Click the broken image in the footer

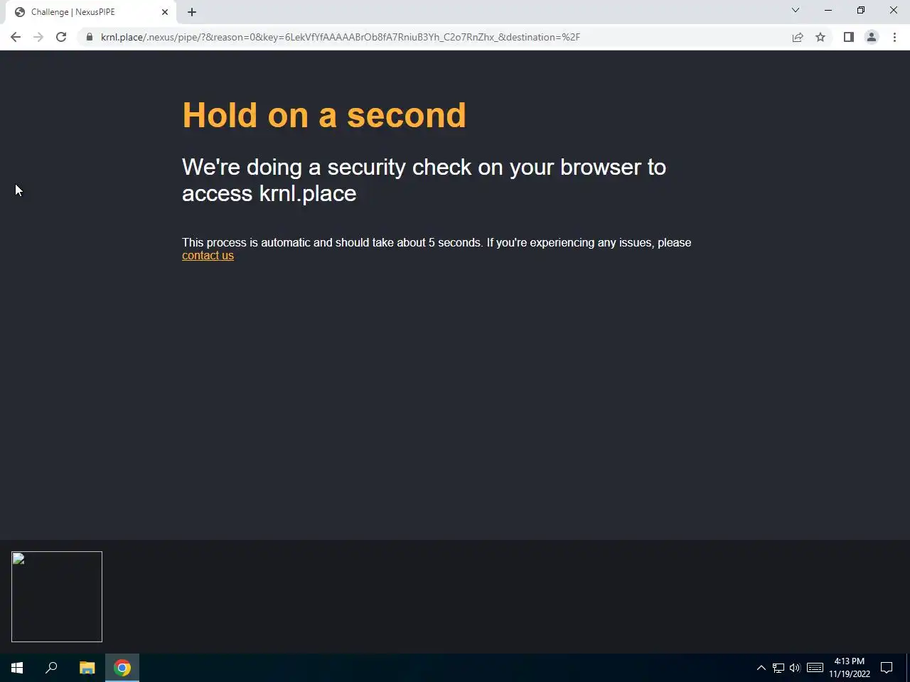point(57,597)
